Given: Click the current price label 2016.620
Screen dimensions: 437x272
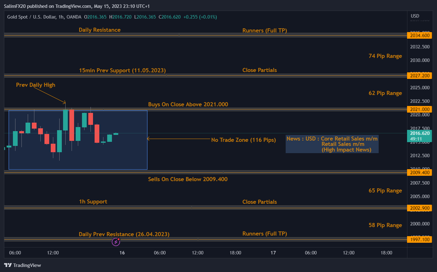Looking at the screenshot, I should coord(420,133).
